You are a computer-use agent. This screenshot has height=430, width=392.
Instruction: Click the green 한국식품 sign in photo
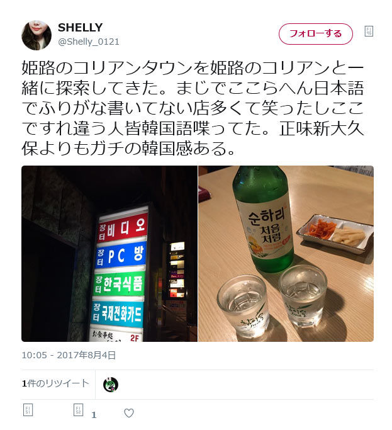[119, 284]
